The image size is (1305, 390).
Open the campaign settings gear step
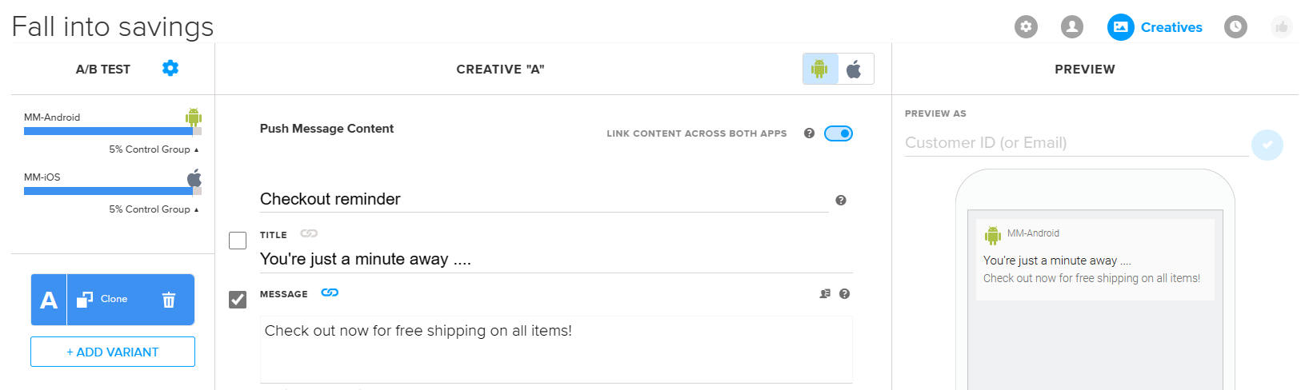click(x=1026, y=27)
